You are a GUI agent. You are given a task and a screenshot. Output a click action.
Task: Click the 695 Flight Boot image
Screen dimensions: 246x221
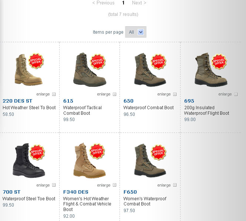point(211,70)
